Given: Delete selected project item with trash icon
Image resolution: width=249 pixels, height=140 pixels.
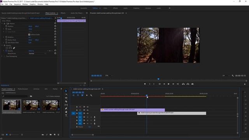Looking at the screenshot, I should click(x=58, y=135).
